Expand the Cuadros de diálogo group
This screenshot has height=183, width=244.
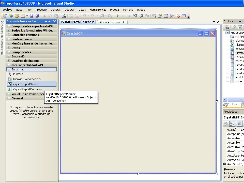9,61
